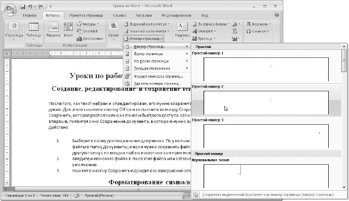Insert a table with the Таблица icon
The height and width of the screenshot is (201, 349).
[x=33, y=29]
